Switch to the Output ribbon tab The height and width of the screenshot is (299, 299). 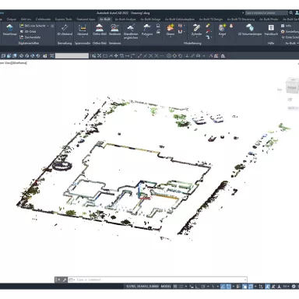coord(12,19)
